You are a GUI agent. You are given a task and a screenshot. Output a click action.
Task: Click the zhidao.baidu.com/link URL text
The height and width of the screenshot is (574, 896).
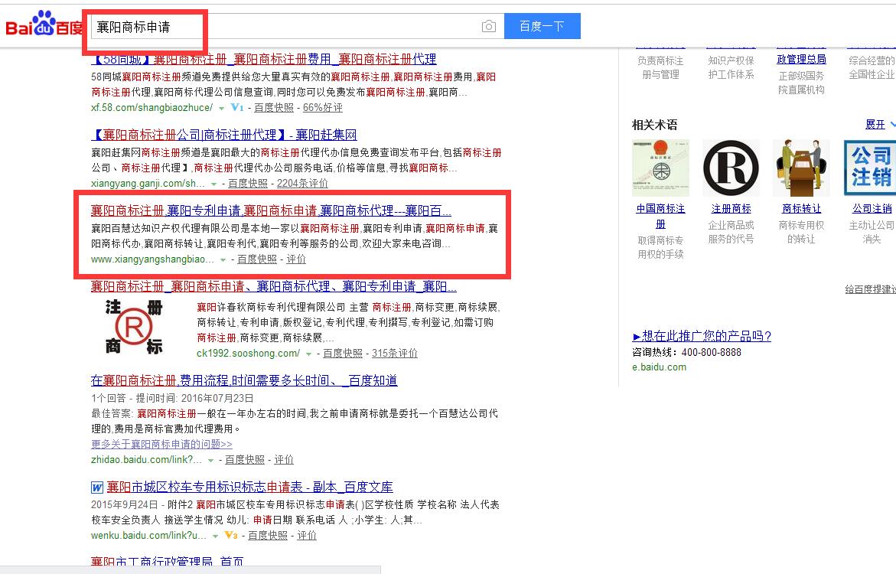click(x=146, y=460)
